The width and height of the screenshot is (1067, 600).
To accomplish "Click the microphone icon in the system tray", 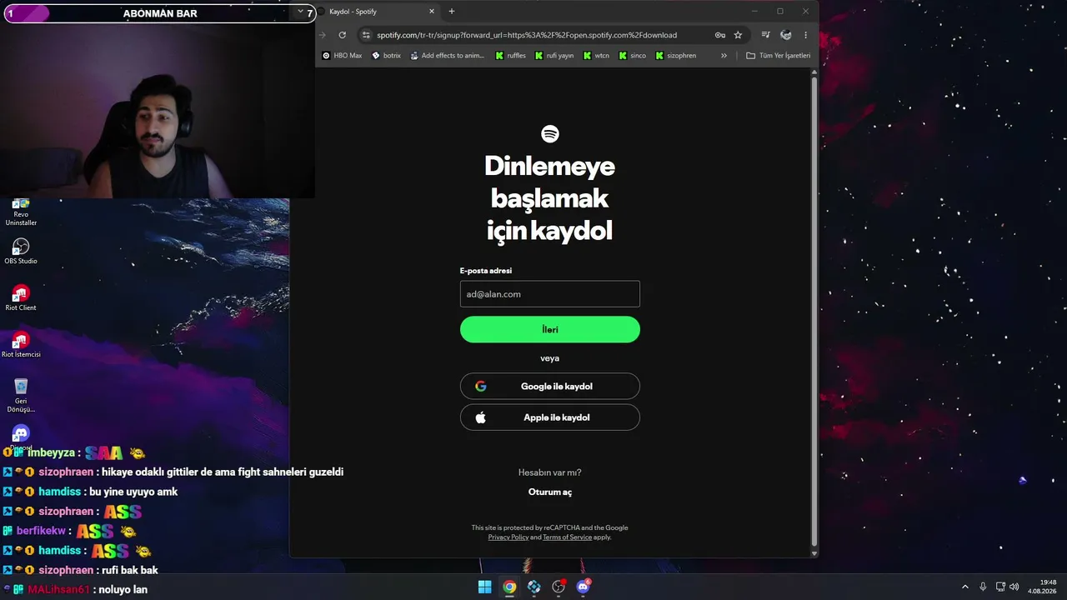I will (983, 587).
